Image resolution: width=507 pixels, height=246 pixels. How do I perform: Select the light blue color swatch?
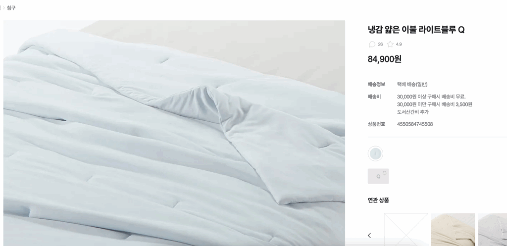[375, 153]
